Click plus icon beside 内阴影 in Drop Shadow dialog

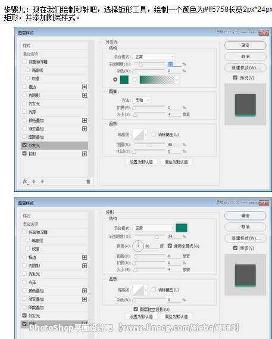(85, 266)
